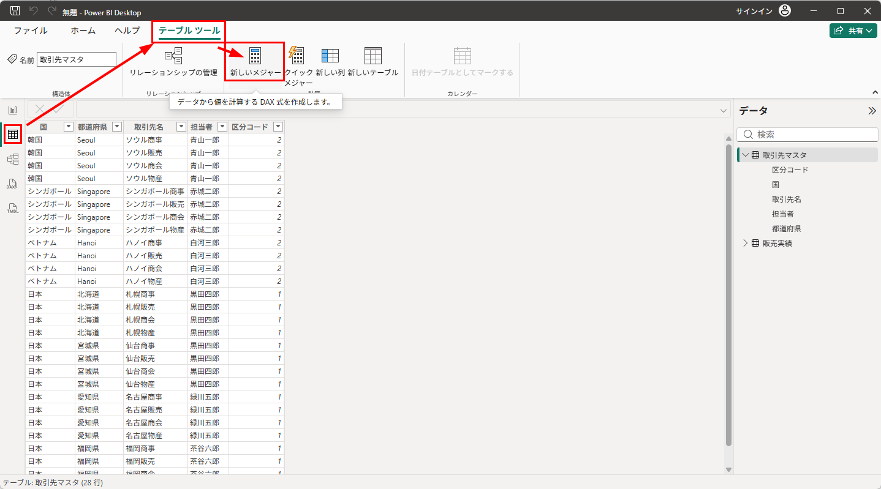The height and width of the screenshot is (489, 881).
Task: Select the テーブル ツール ribbon tab
Action: (x=189, y=31)
